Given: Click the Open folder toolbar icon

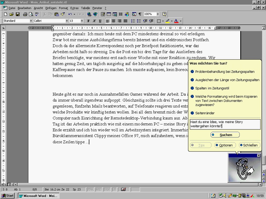Looking at the screenshot, I should (x=12, y=14).
